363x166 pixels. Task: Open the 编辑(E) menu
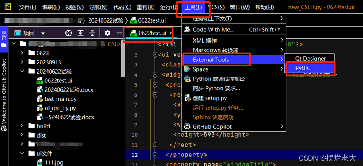pyautogui.click(x=51, y=8)
